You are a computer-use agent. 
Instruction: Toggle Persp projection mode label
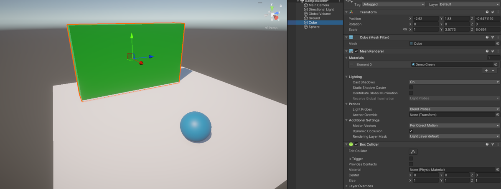[271, 28]
